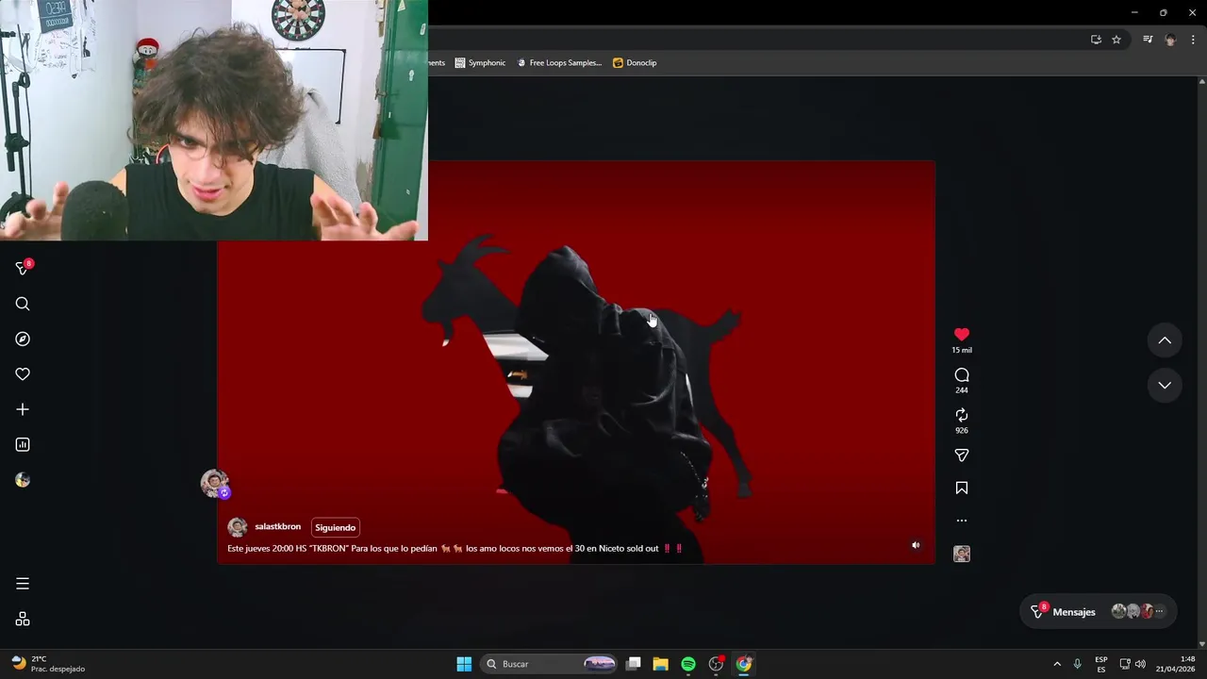This screenshot has height=679, width=1207.
Task: Repost the reel with arrows icon
Action: 962,415
